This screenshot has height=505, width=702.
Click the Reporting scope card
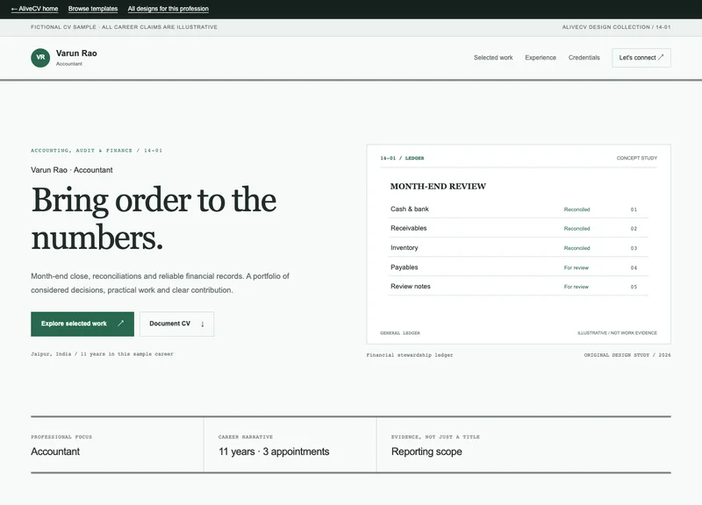click(x=524, y=445)
